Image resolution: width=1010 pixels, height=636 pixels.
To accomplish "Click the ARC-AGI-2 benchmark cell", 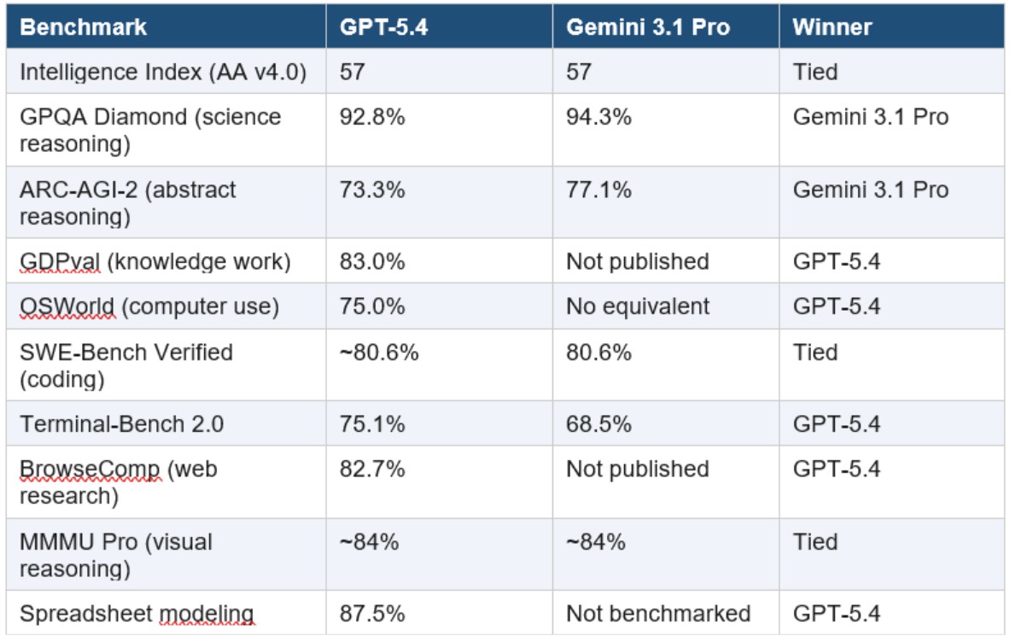I will pos(128,202).
